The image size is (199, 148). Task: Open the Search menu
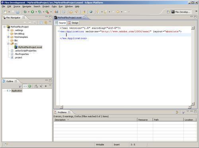[37, 6]
